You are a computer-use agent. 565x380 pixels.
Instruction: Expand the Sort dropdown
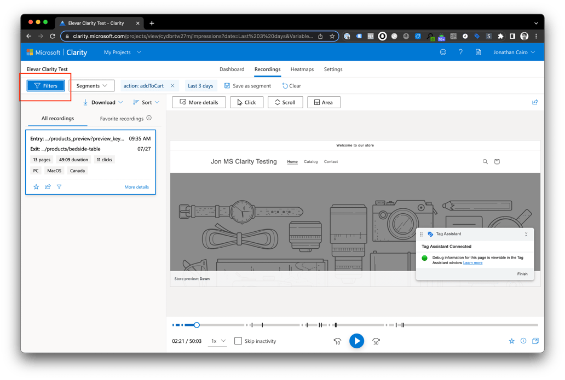tap(146, 102)
